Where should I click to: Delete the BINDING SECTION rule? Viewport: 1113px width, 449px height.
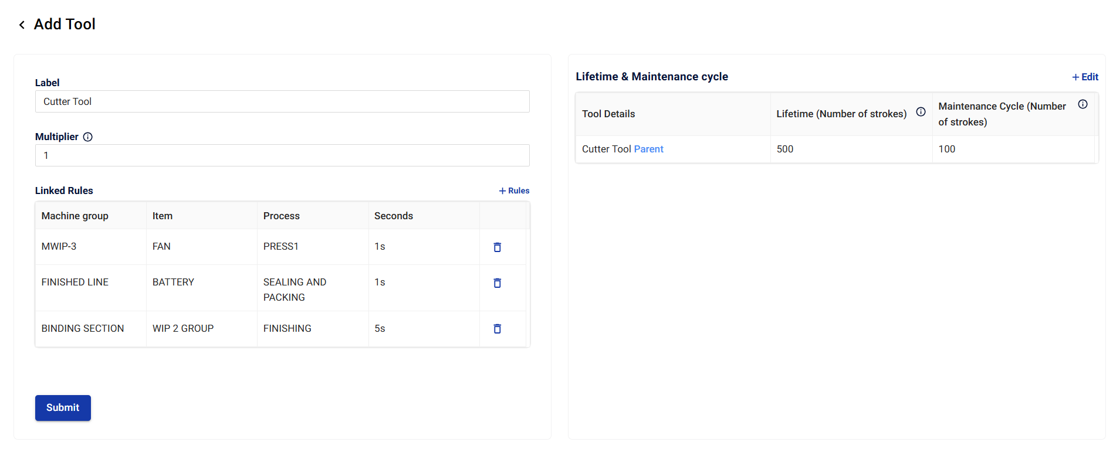click(x=497, y=329)
